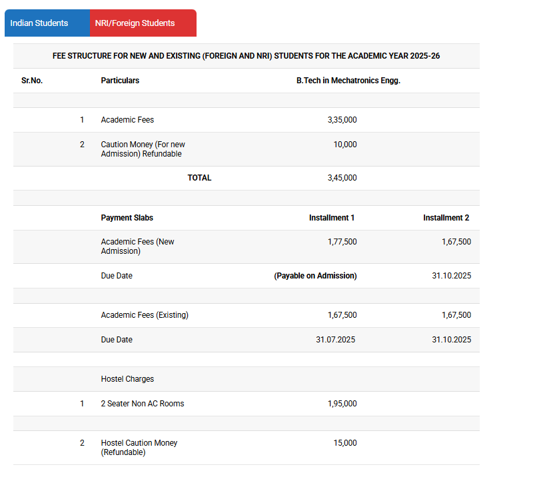Select the 2 Seater Non AC Rooms row
553x481 pixels.
point(142,404)
